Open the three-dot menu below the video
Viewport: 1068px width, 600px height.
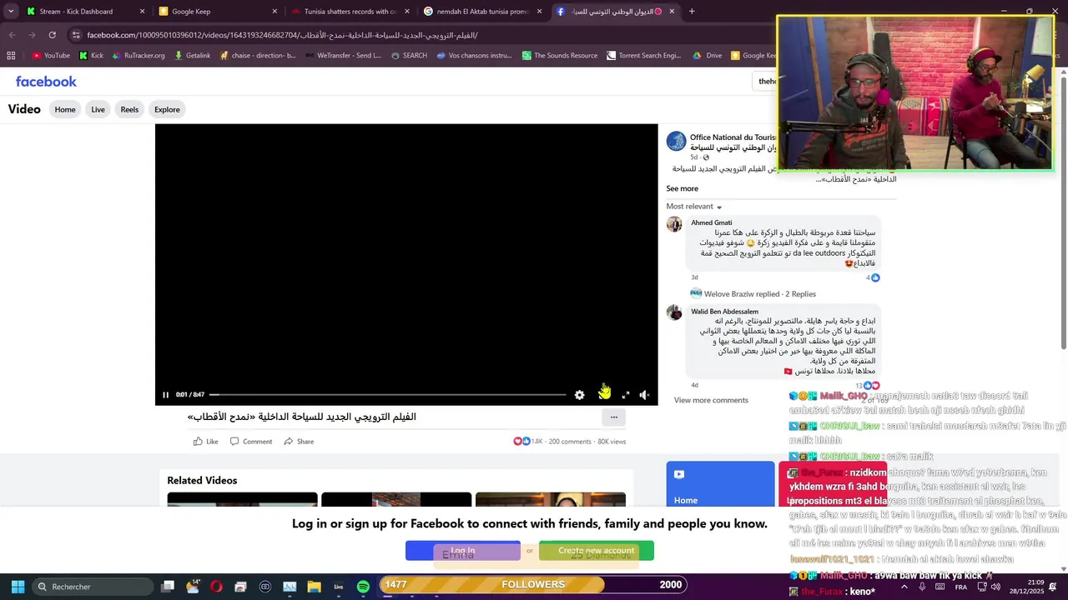[x=613, y=417]
